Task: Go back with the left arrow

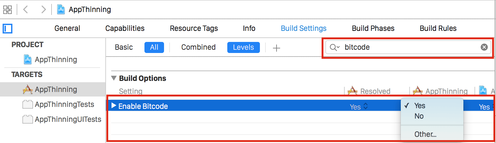Action: pyautogui.click(x=26, y=9)
